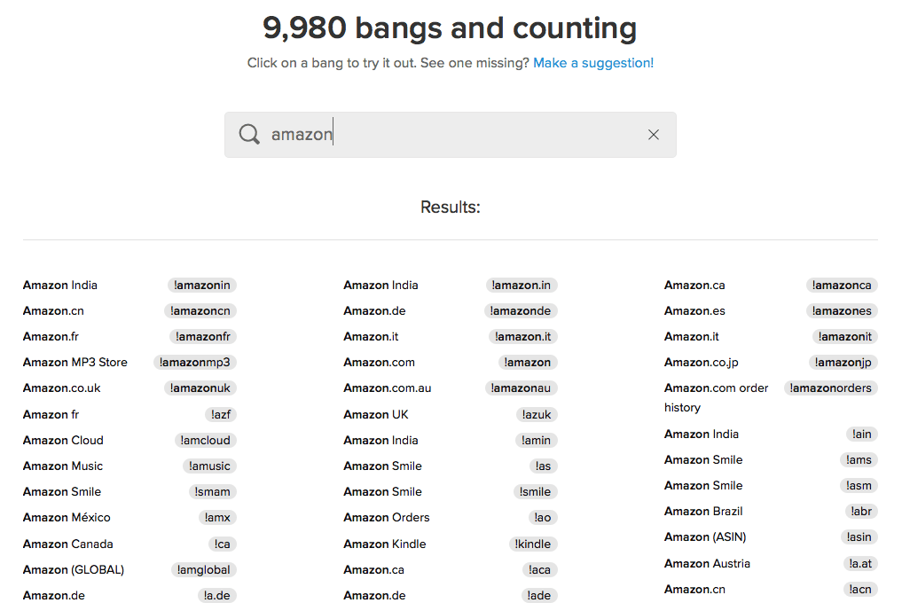
Task: Click the !amglobal bang
Action: coord(204,569)
